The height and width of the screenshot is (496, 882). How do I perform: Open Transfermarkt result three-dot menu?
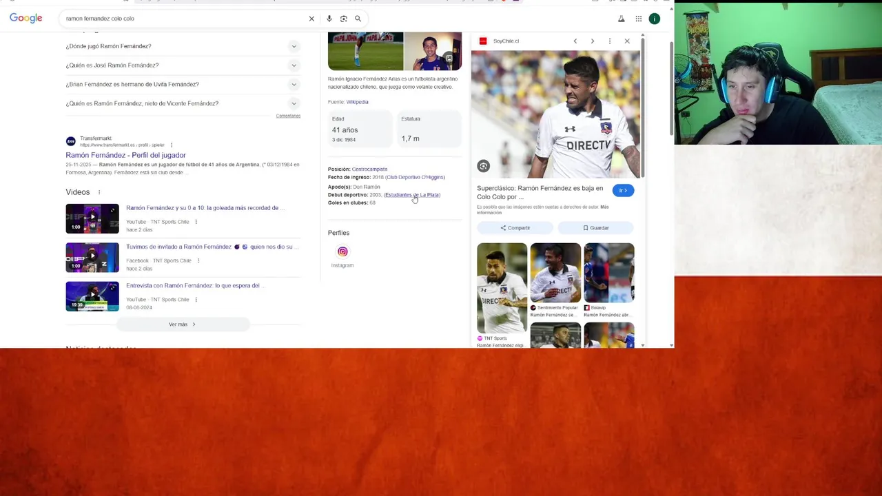point(172,145)
